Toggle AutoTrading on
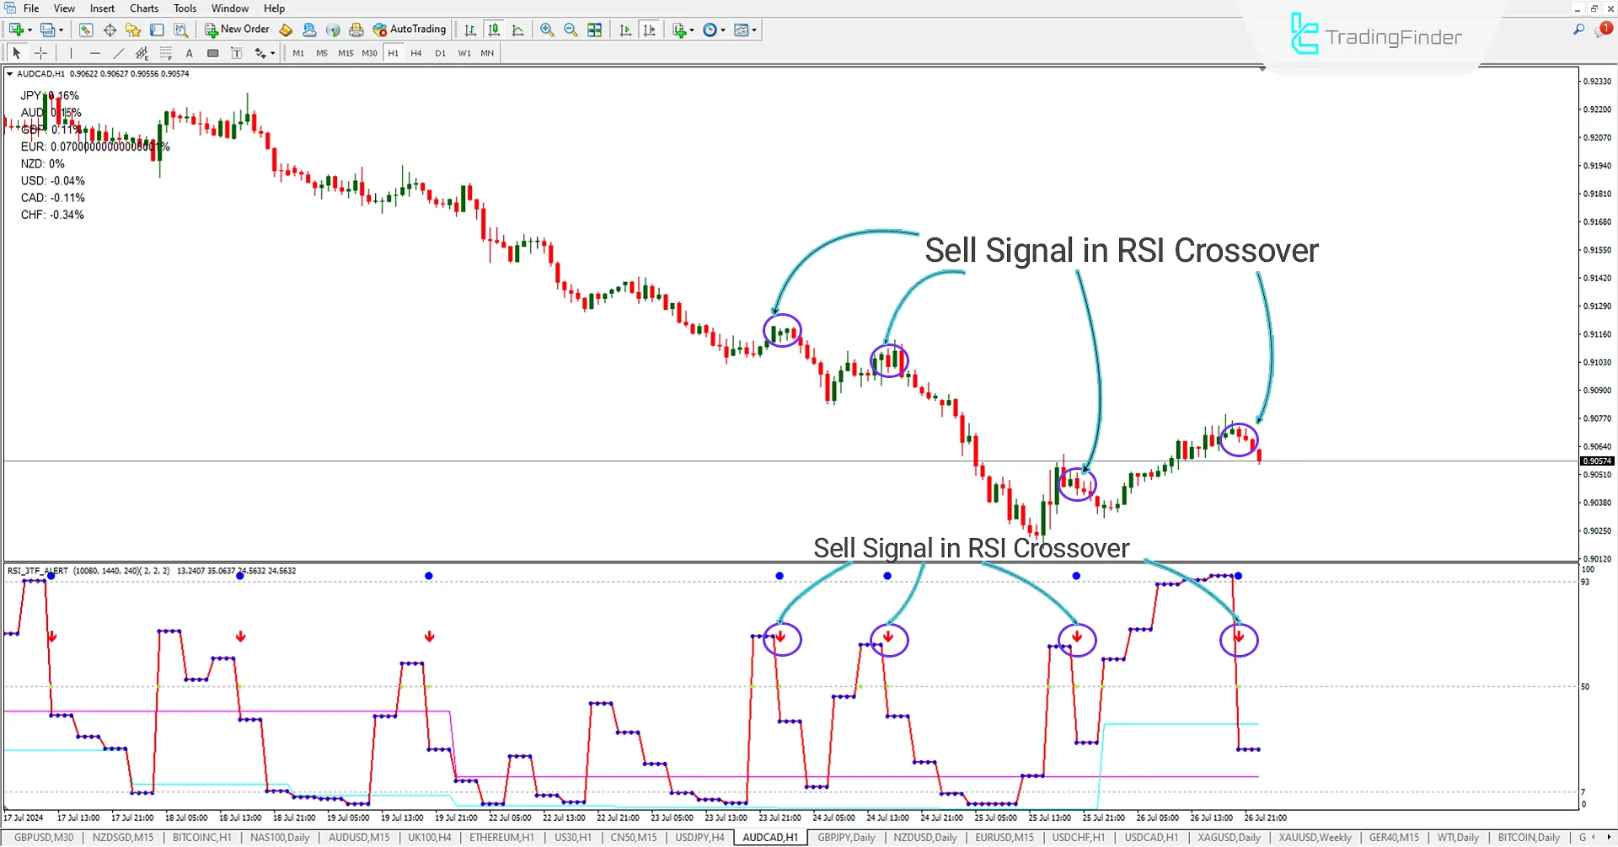 coord(410,29)
